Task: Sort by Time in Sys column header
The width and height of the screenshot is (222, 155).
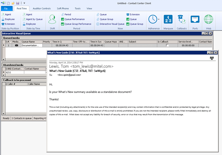Action: pyautogui.click(x=97, y=41)
